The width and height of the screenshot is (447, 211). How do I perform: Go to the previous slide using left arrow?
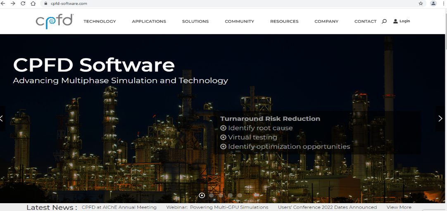pos(2,119)
